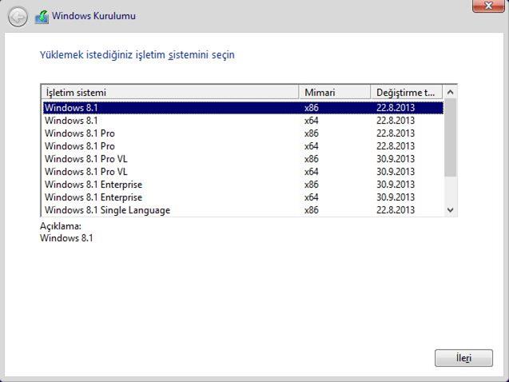Select Windows 8.1 Pro VL x64 row
This screenshot has width=509, height=382.
click(x=243, y=172)
